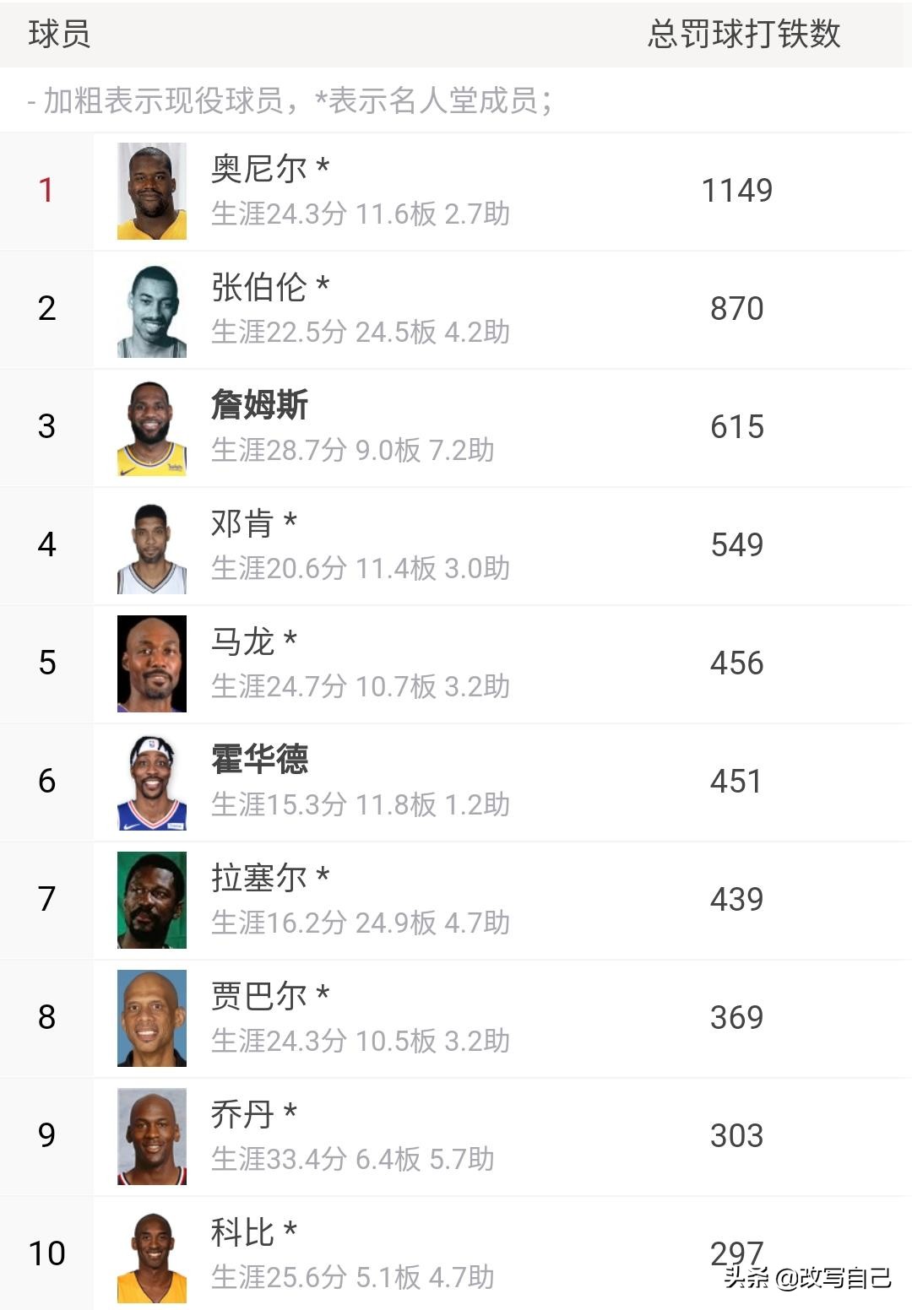Click the red rank number 1
Image resolution: width=912 pixels, height=1310 pixels.
(x=46, y=191)
